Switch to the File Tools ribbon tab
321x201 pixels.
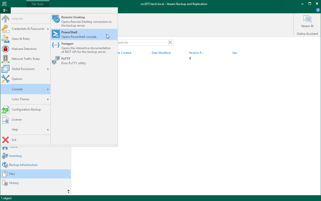pos(38,4)
